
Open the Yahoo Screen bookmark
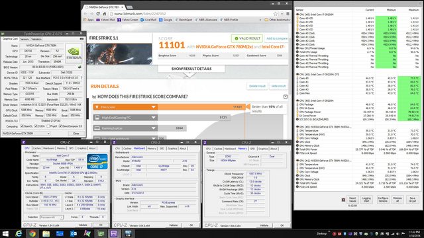click(x=128, y=20)
